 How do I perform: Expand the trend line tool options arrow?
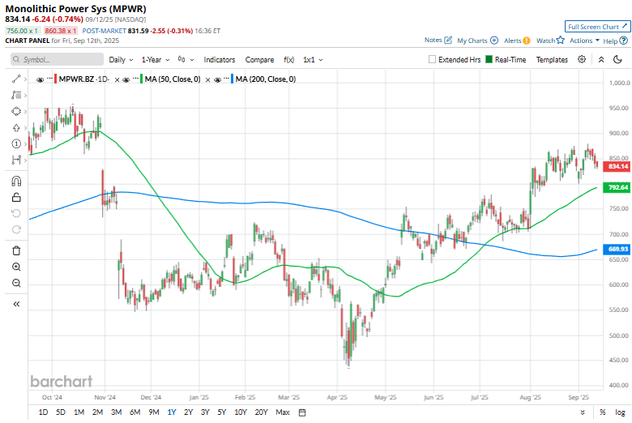tap(25, 79)
